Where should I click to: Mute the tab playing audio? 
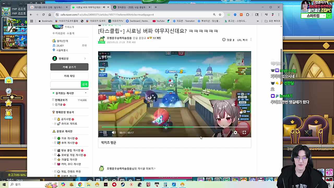pos(104,7)
